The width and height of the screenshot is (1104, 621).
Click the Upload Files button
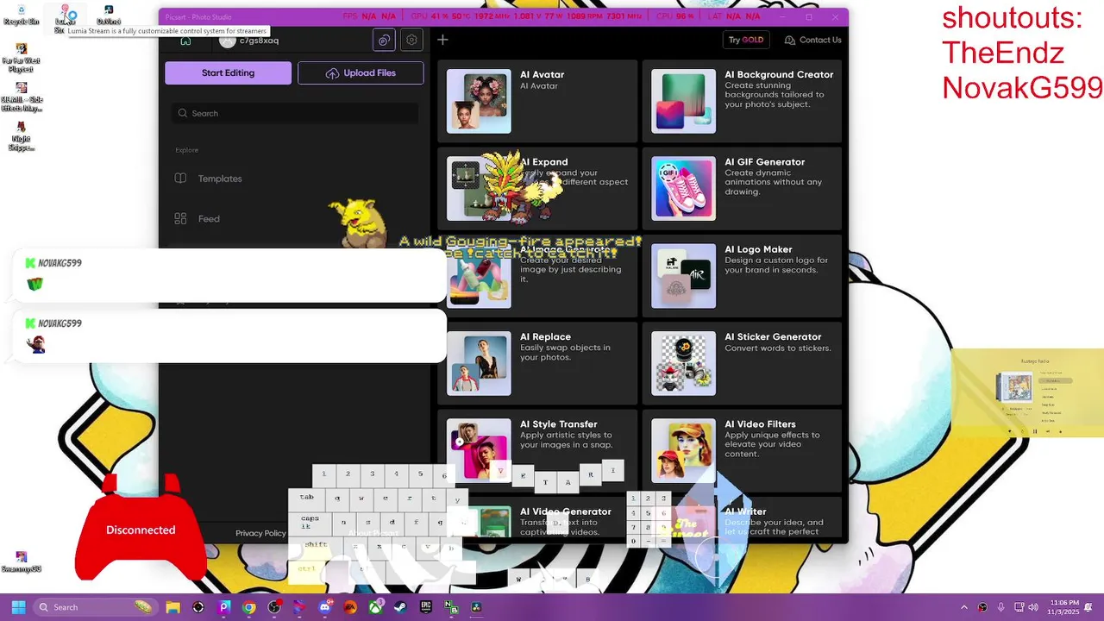click(361, 73)
